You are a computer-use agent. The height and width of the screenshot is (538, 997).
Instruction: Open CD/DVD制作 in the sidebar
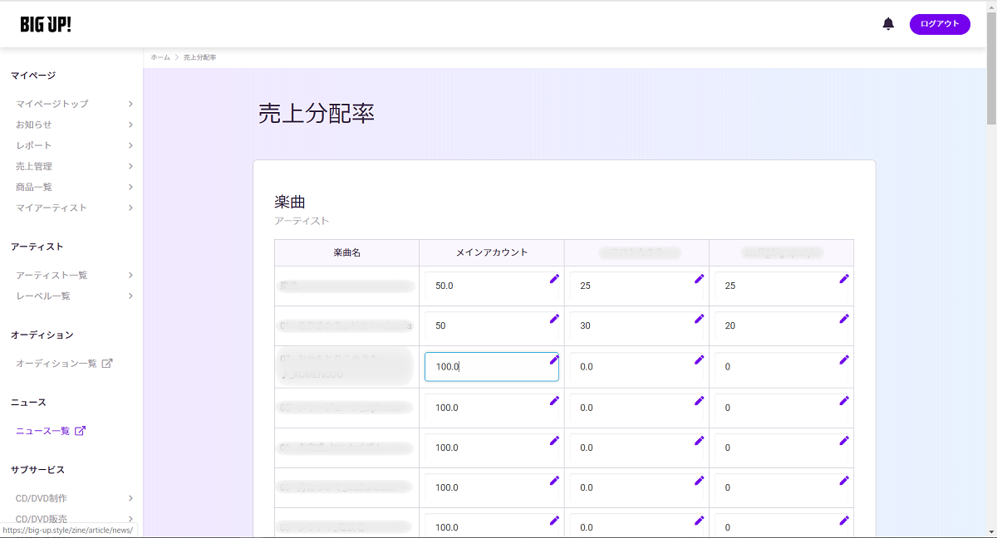[x=42, y=498]
